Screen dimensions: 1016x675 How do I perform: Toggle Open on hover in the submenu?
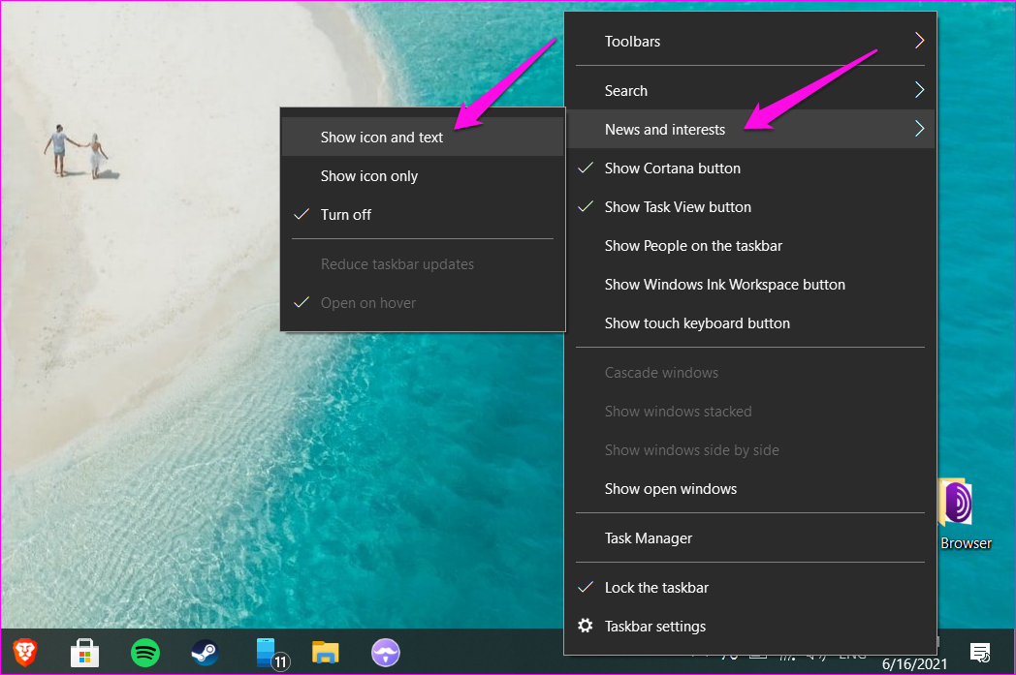pyautogui.click(x=366, y=302)
